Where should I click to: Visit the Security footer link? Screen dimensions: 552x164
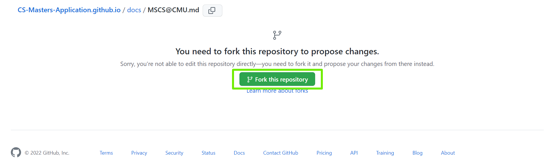174,153
